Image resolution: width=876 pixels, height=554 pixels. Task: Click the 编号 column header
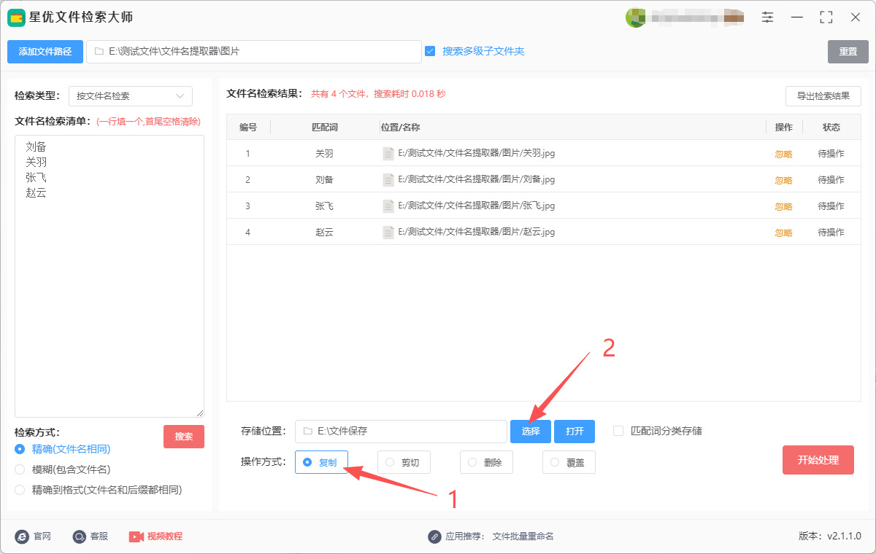(x=248, y=128)
